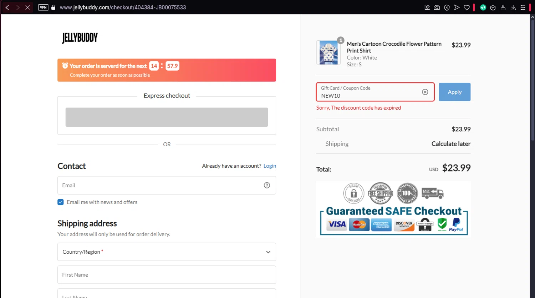The image size is (535, 298).
Task: Click the Discover Network payment badge
Action: [x=404, y=224]
